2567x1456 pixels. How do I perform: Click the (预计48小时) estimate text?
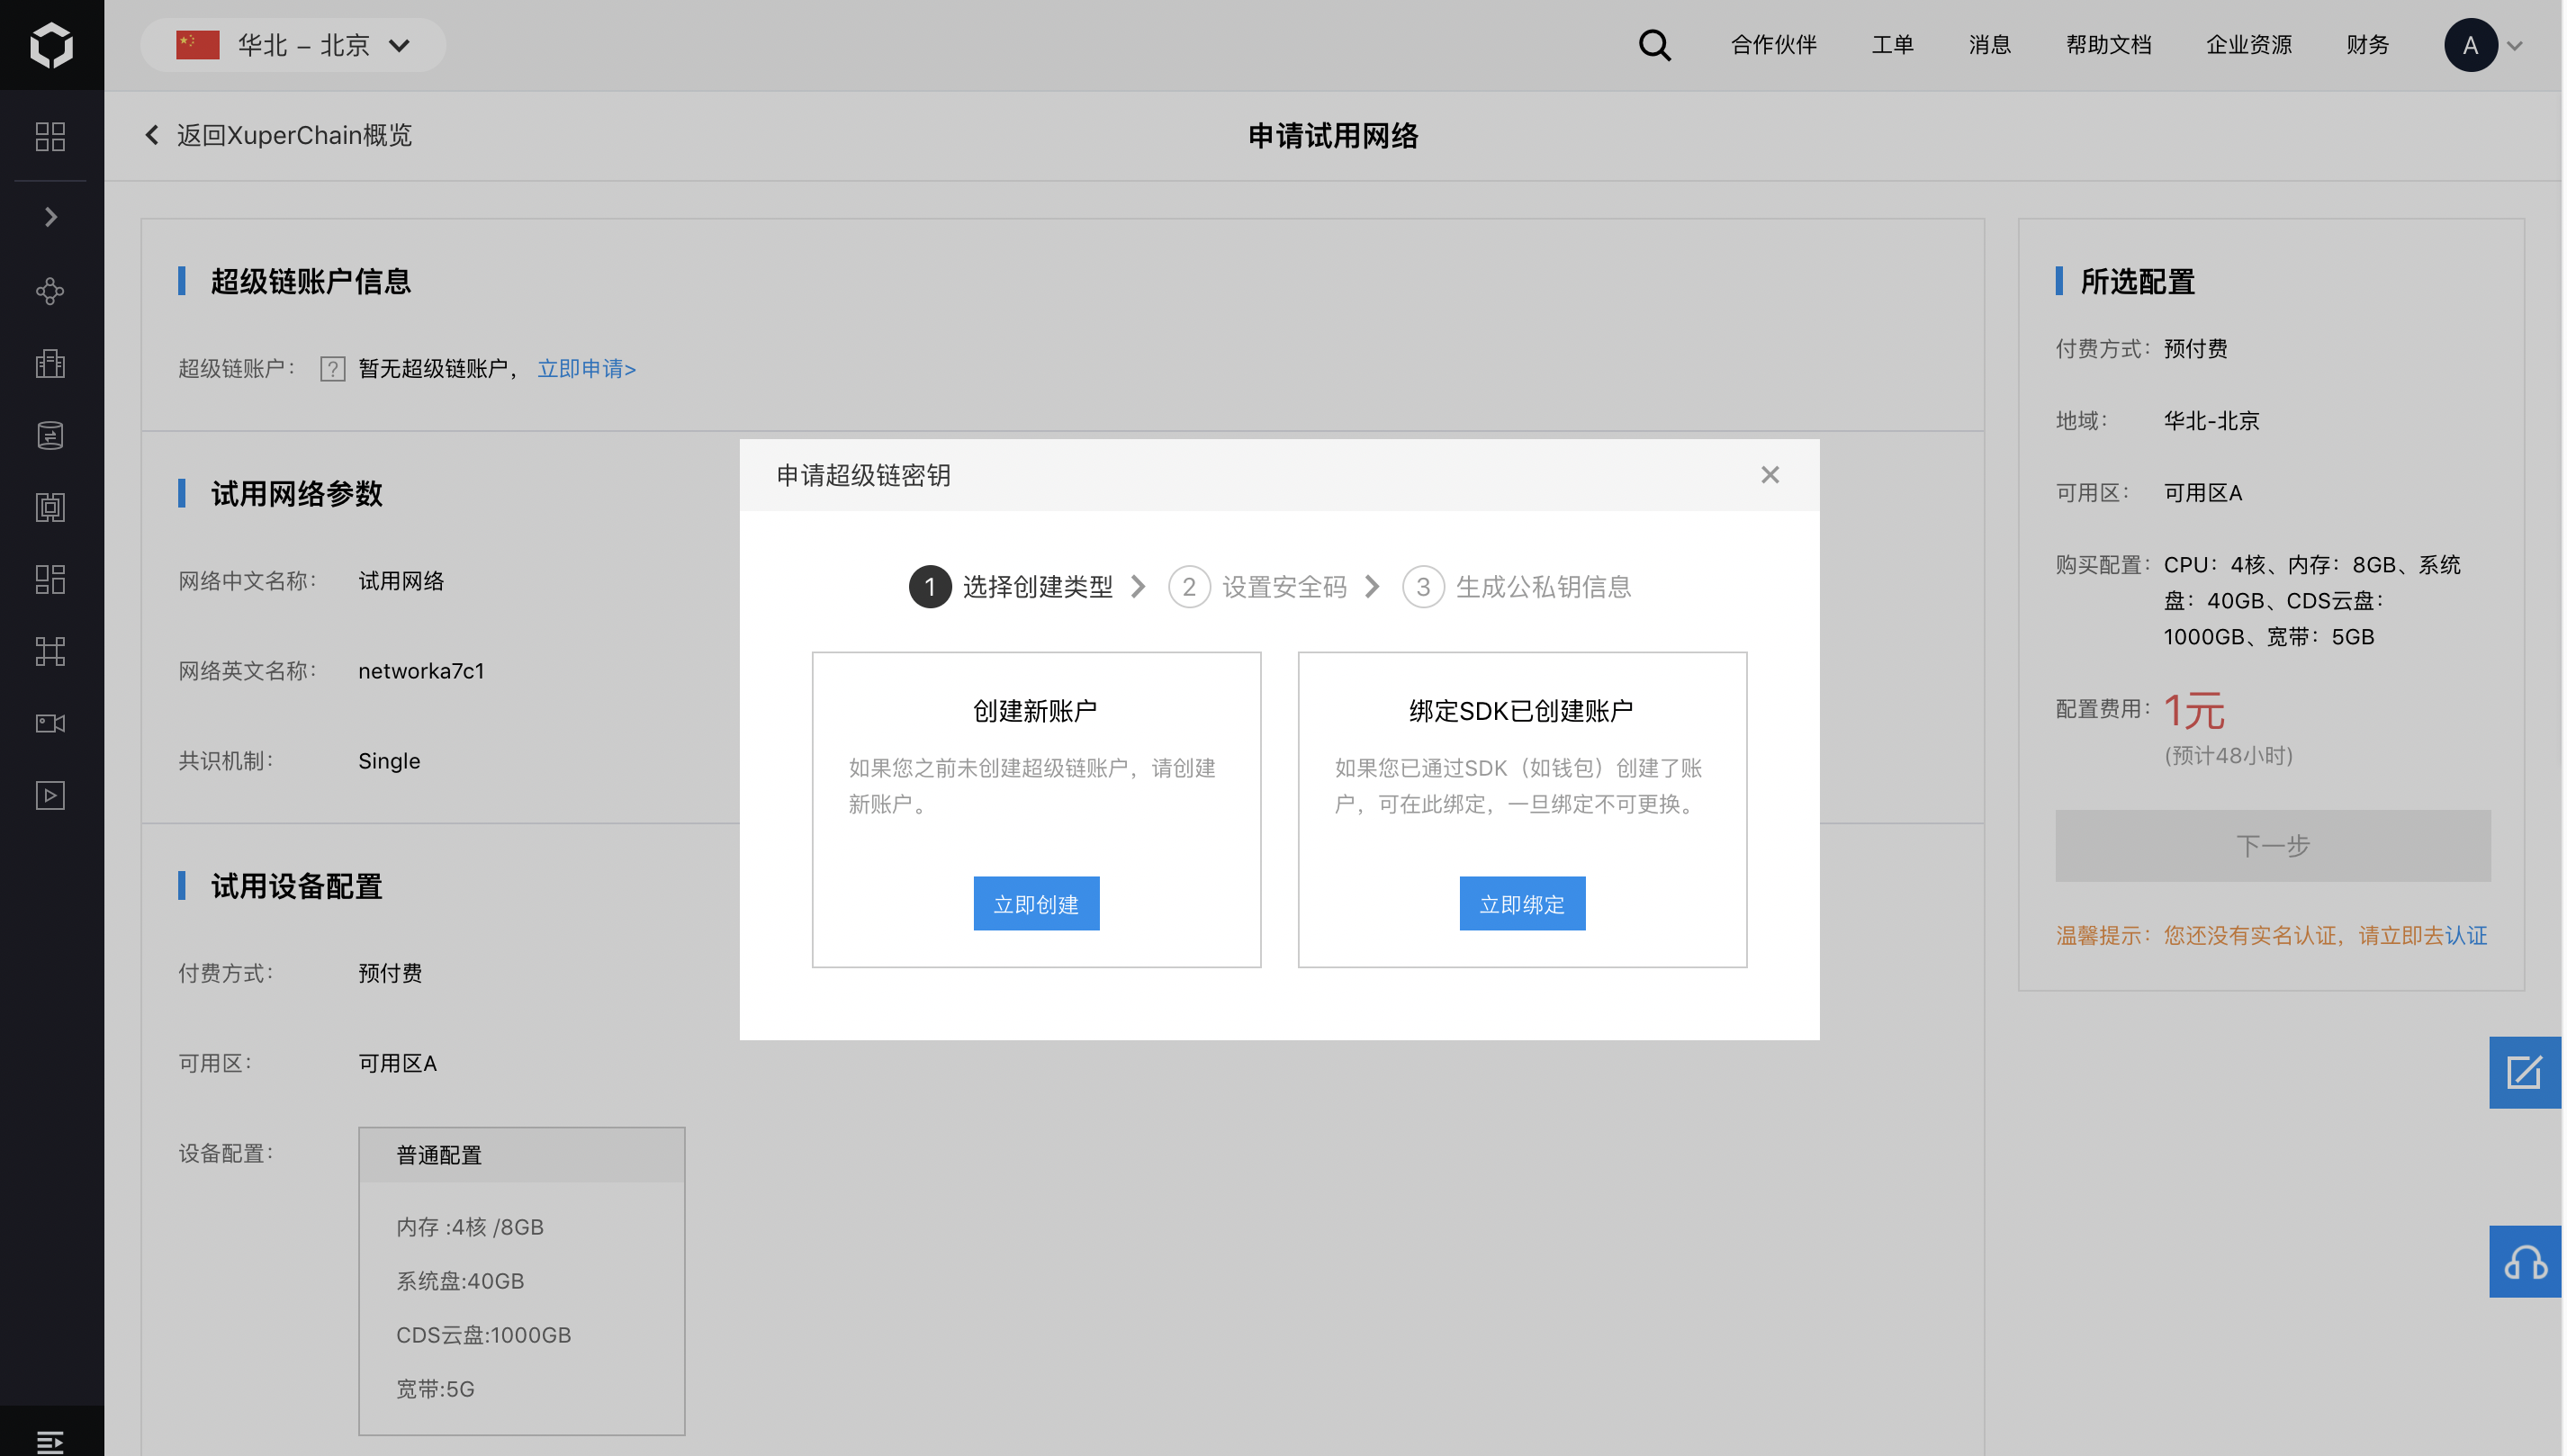pos(2228,756)
